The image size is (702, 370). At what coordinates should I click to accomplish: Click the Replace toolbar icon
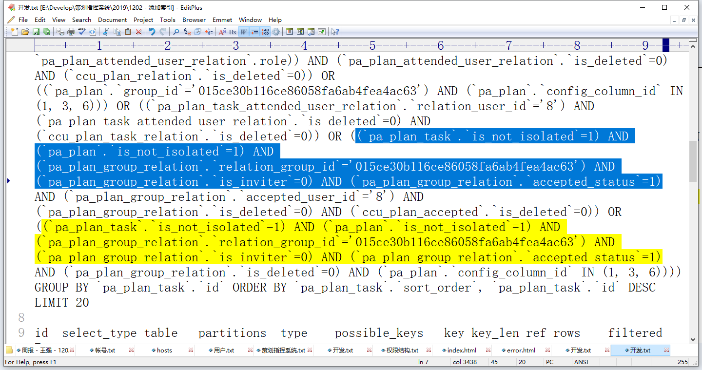coord(187,32)
